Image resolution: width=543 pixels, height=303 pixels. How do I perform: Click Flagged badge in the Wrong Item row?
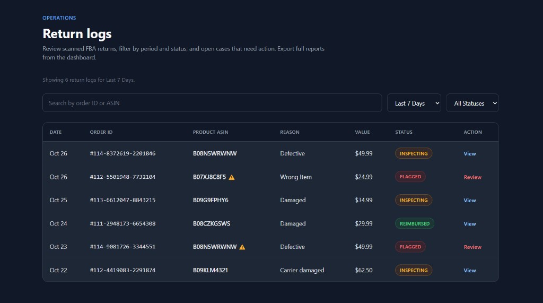pyautogui.click(x=410, y=177)
